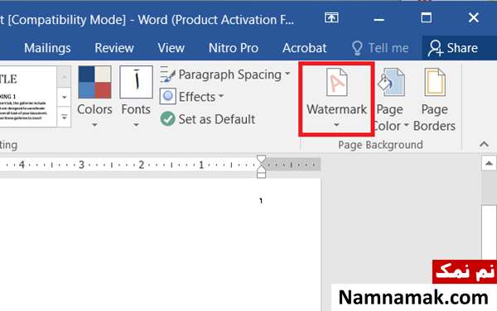Switch to the Mailings tab

point(47,48)
